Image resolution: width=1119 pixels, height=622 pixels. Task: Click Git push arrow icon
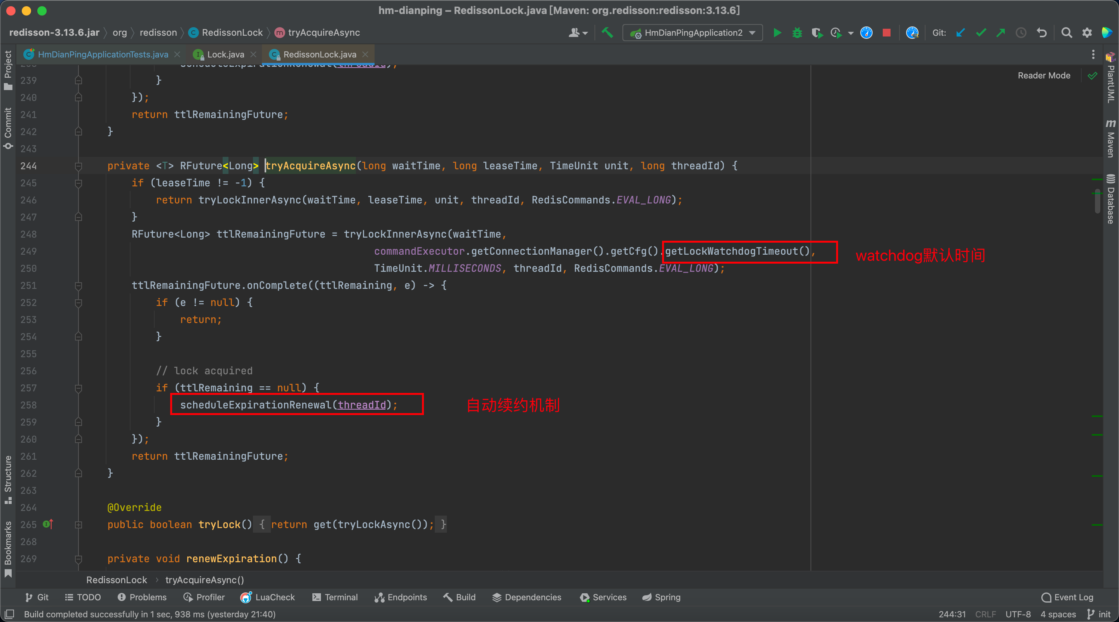click(x=1001, y=33)
